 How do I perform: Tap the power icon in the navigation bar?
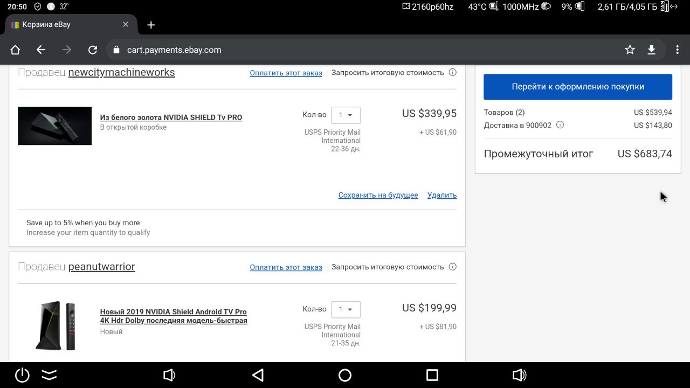22,375
